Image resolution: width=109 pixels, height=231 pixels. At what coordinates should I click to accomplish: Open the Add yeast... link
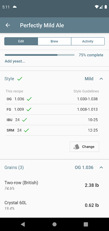click(x=15, y=61)
